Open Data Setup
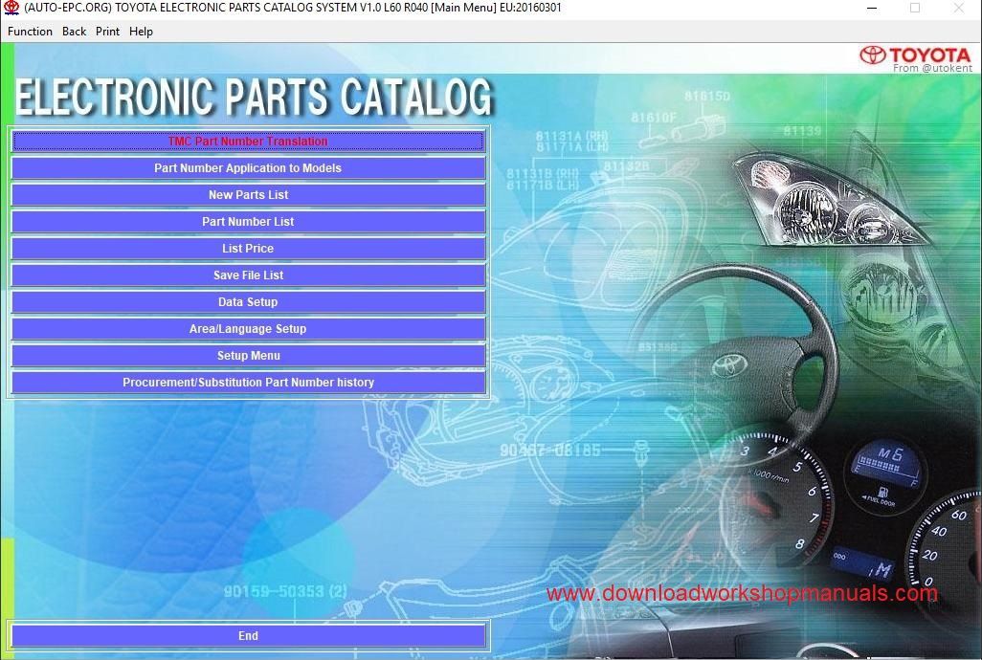The image size is (982, 660). (x=248, y=302)
